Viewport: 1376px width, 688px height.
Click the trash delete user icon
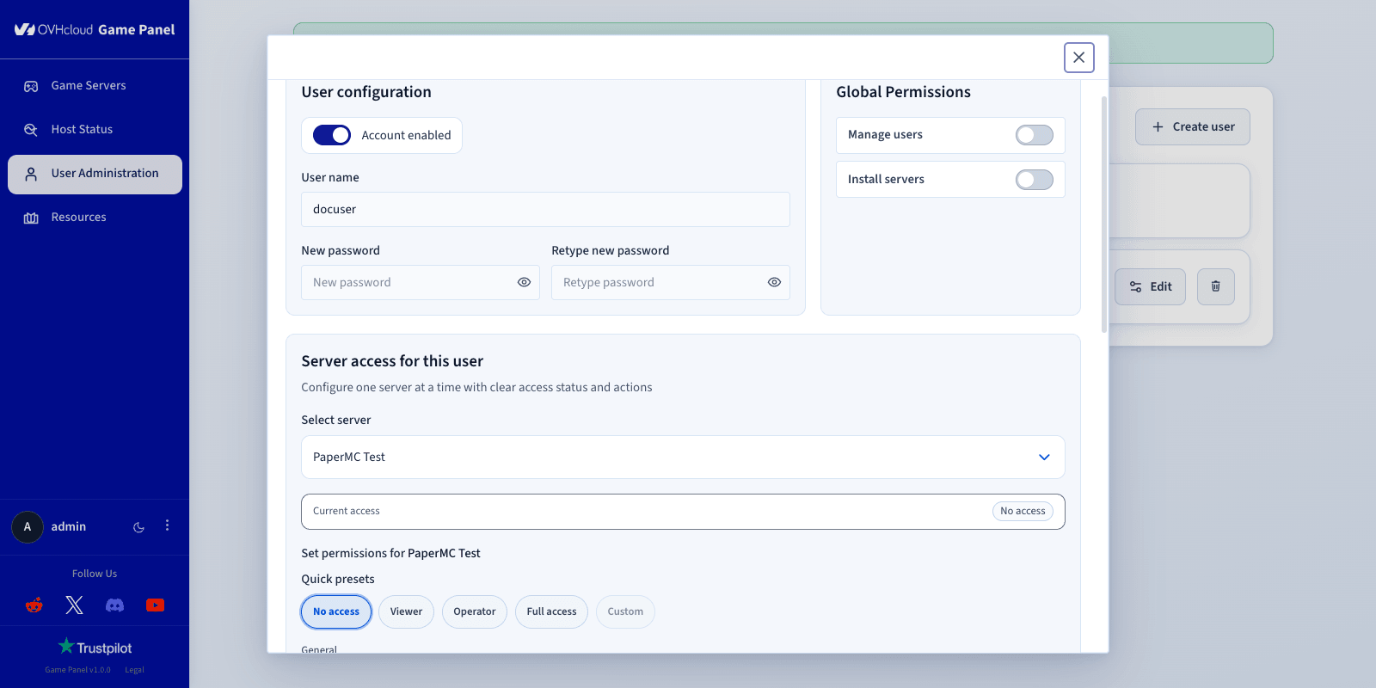[1216, 286]
